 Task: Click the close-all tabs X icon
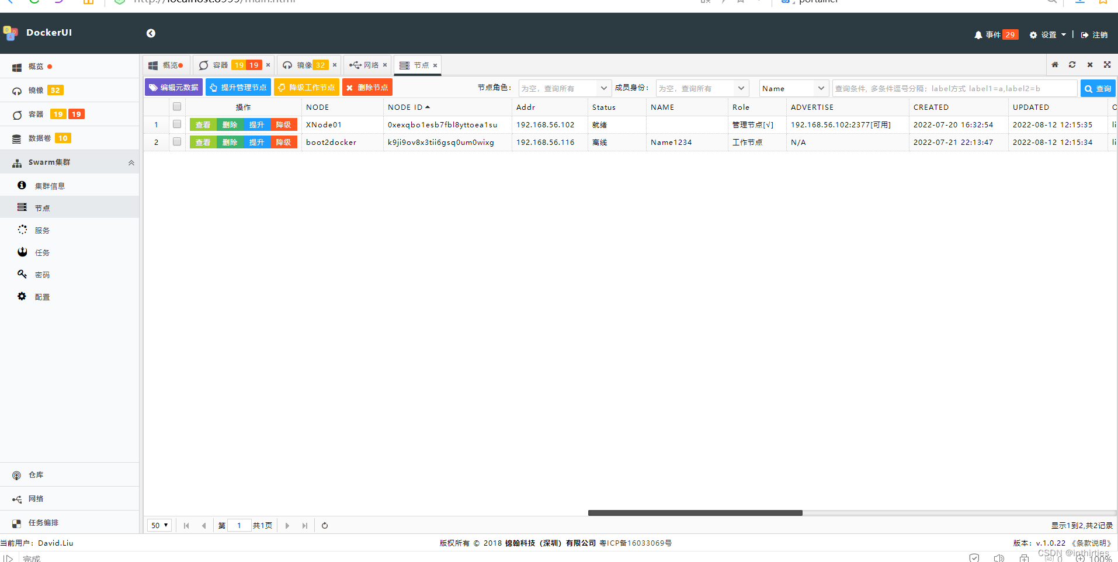1090,65
